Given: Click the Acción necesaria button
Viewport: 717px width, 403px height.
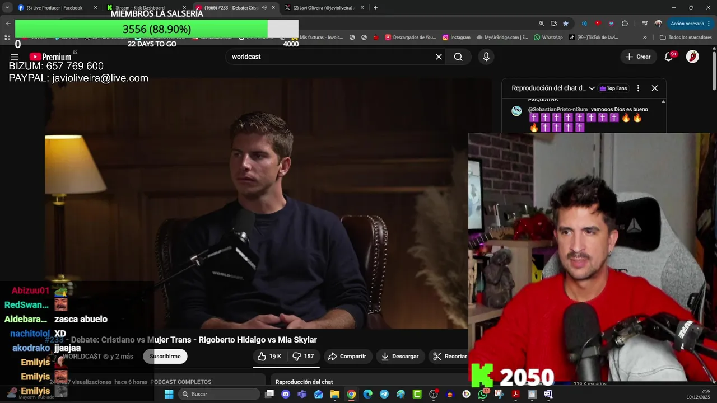Looking at the screenshot, I should (x=691, y=24).
